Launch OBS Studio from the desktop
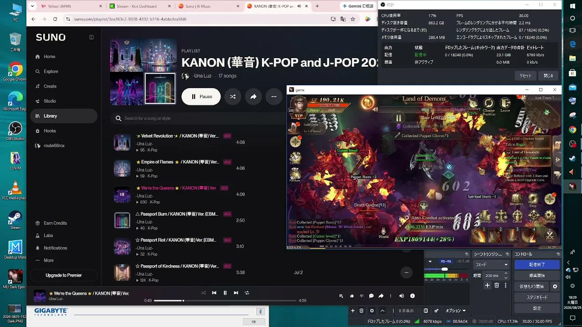This screenshot has width=582, height=327. point(15,131)
